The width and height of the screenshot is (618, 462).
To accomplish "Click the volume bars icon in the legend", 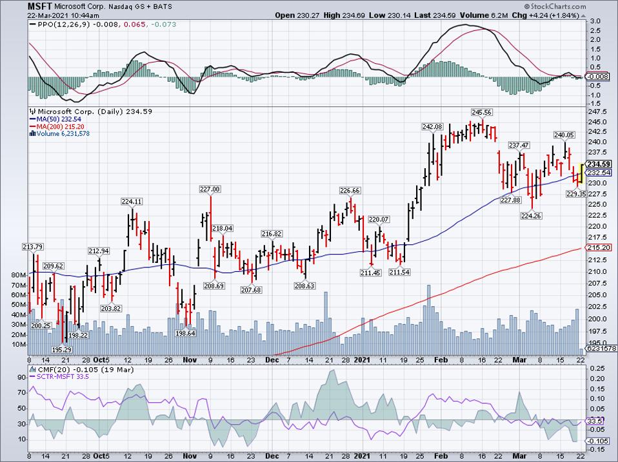I will click(x=32, y=133).
